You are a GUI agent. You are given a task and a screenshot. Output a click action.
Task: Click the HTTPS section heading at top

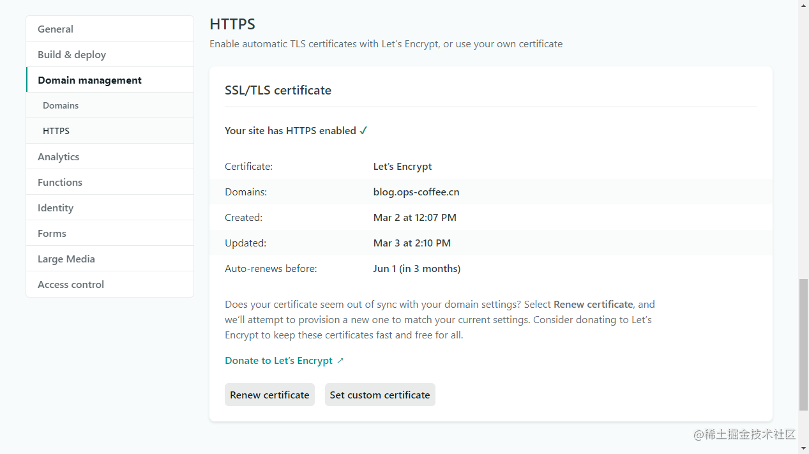click(x=232, y=24)
